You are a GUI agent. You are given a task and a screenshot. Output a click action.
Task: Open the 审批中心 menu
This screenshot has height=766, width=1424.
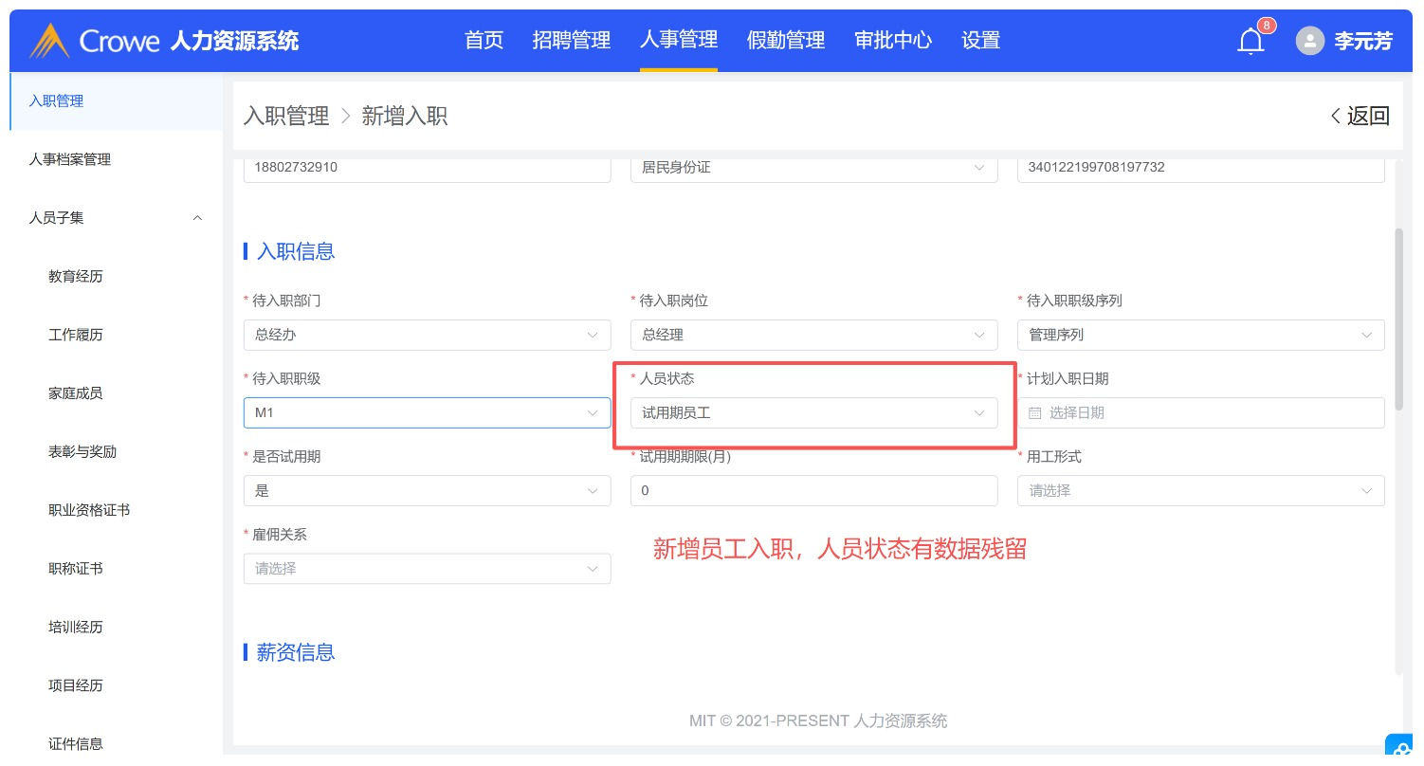(892, 40)
